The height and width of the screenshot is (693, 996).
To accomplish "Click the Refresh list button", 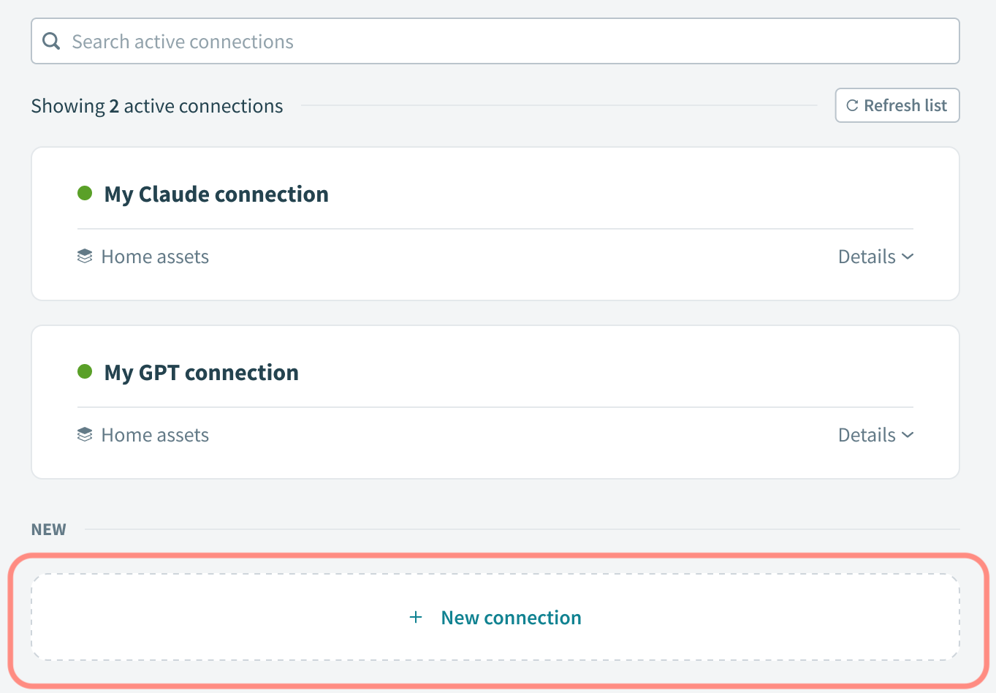I will click(897, 105).
